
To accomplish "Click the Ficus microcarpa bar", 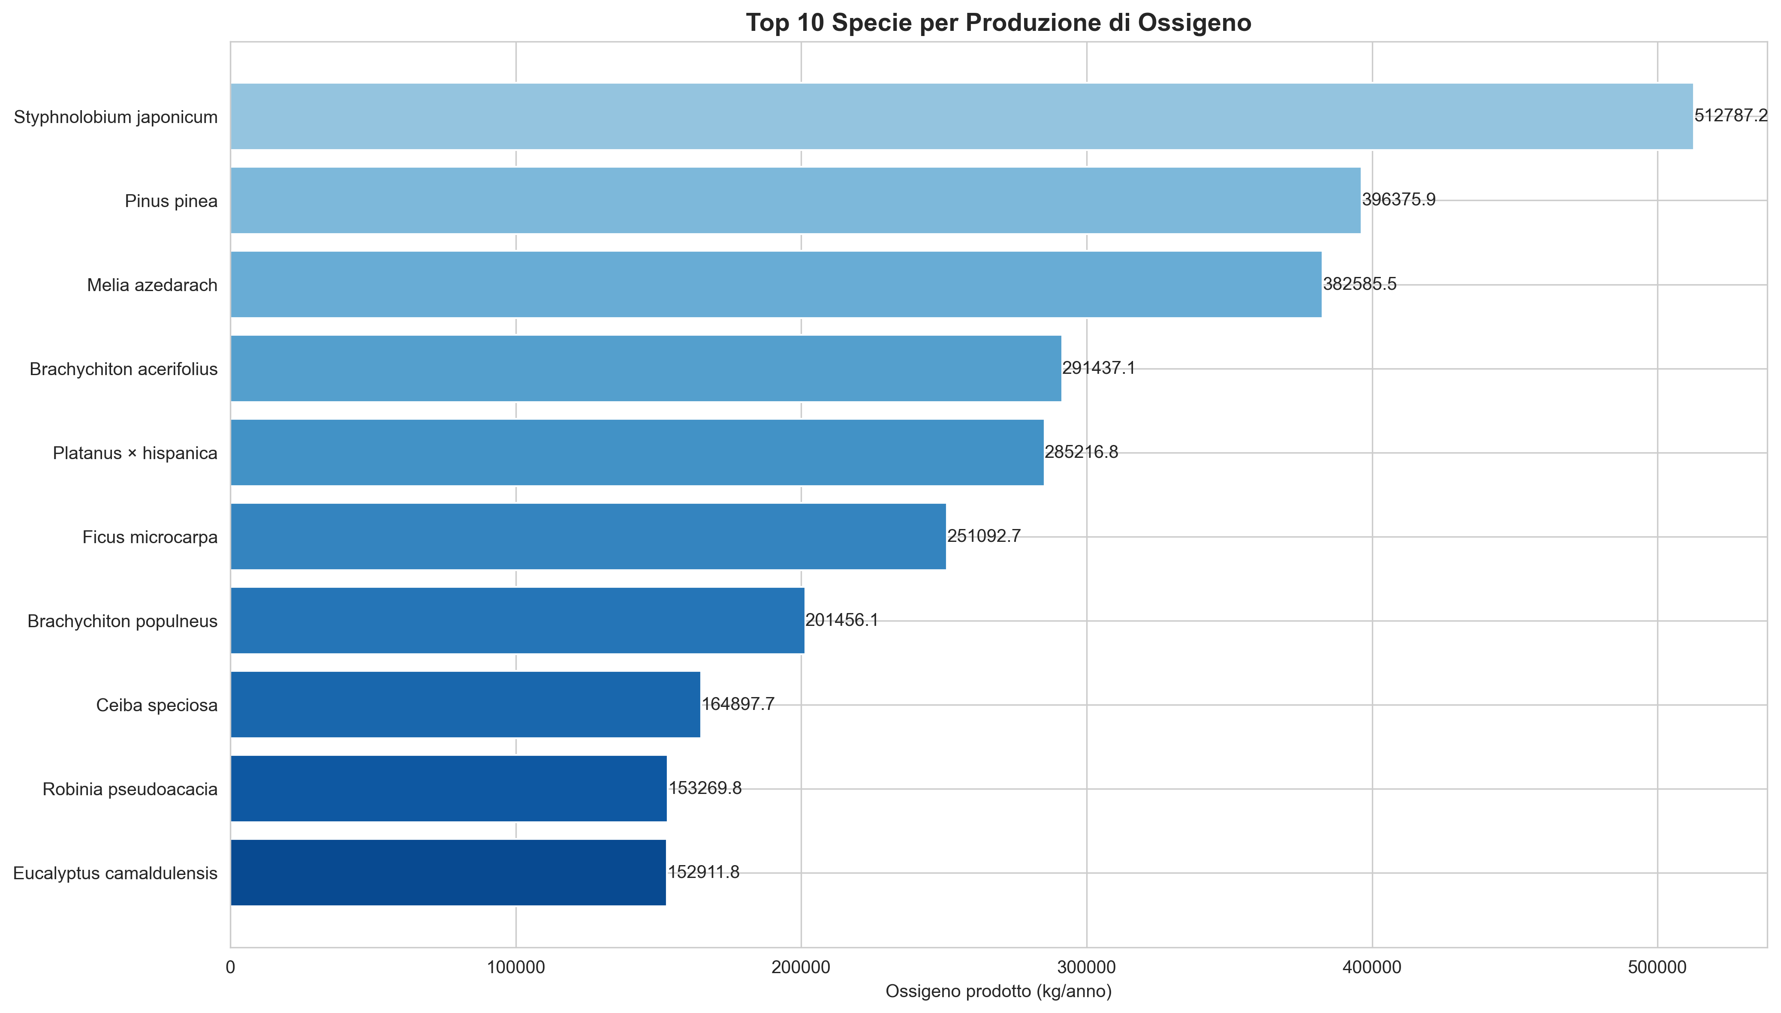I will pyautogui.click(x=588, y=536).
